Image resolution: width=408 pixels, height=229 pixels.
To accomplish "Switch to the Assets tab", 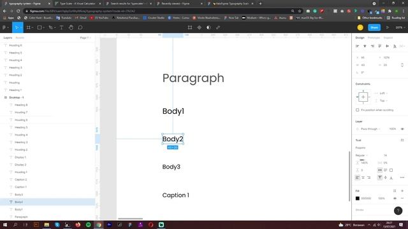I will coord(20,38).
